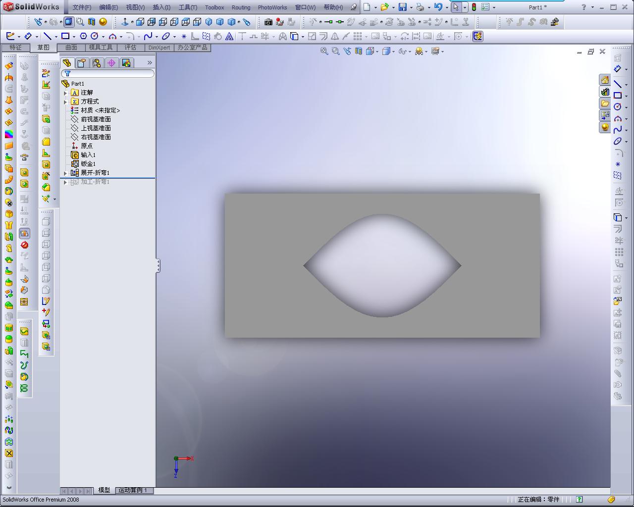Viewport: 634px width, 507px height.
Task: Open the PropertyManager tab
Action: pyautogui.click(x=82, y=63)
